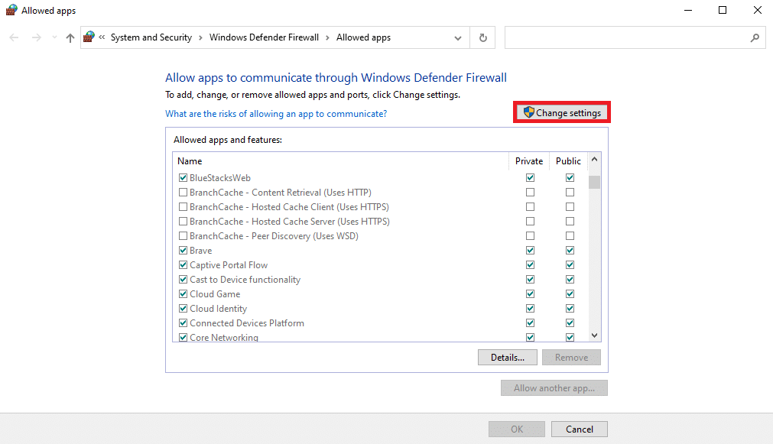Go back with the back arrow
Screen dimensions: 773x444
[x=15, y=37]
